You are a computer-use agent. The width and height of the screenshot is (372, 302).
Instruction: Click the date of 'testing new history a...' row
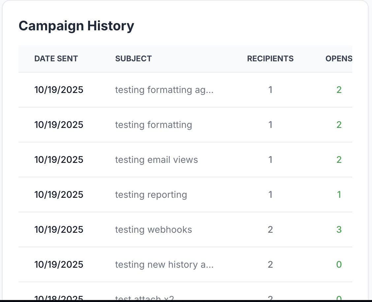pos(59,264)
